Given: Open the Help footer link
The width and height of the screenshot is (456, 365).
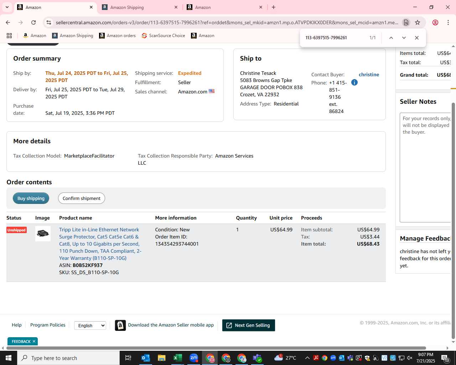Looking at the screenshot, I should click(x=17, y=325).
